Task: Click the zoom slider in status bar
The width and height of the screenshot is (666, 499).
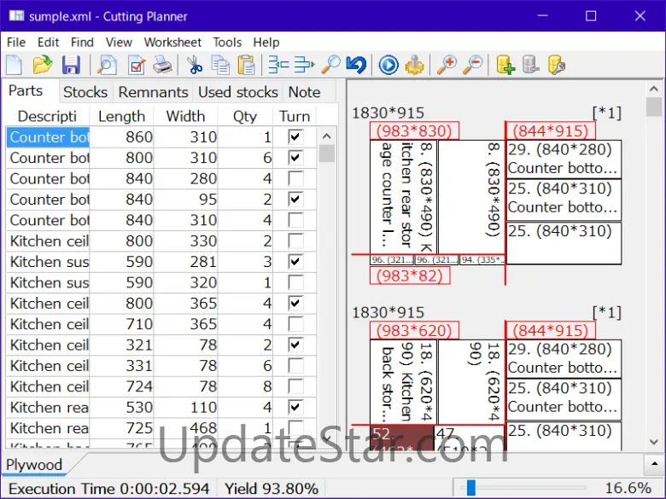Action: pos(470,488)
